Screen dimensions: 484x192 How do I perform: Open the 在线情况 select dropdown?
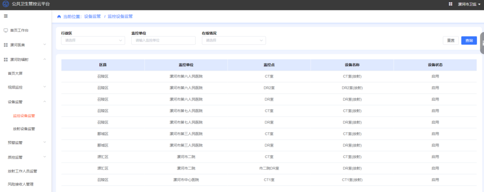pos(233,40)
